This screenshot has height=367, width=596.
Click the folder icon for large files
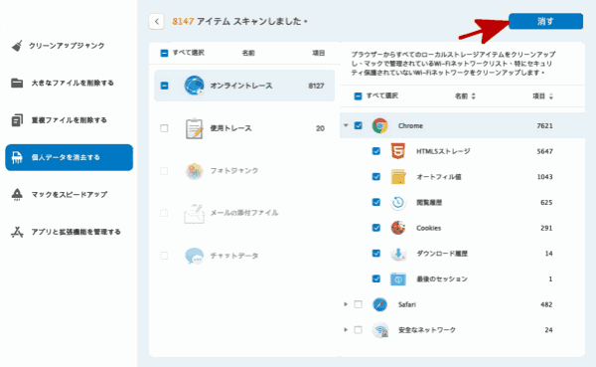(x=17, y=83)
